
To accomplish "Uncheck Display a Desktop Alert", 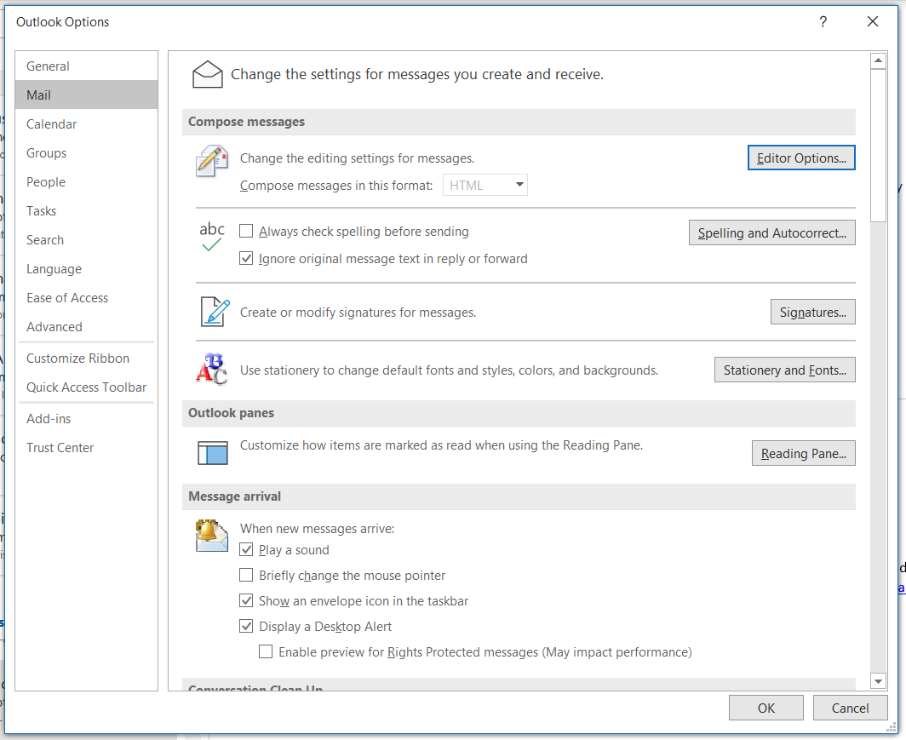I will click(246, 626).
